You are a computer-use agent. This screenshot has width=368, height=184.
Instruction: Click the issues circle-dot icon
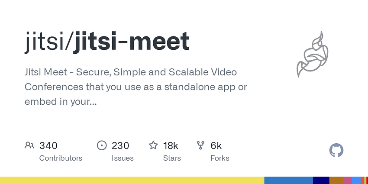[102, 145]
